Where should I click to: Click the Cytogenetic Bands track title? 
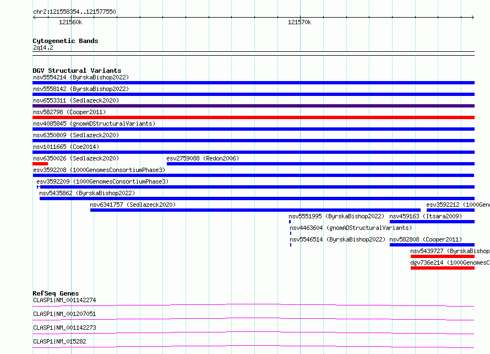[66, 41]
